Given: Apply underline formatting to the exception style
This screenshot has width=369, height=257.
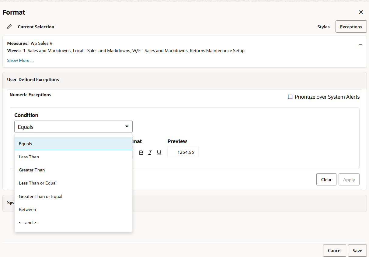Looking at the screenshot, I should [x=159, y=153].
